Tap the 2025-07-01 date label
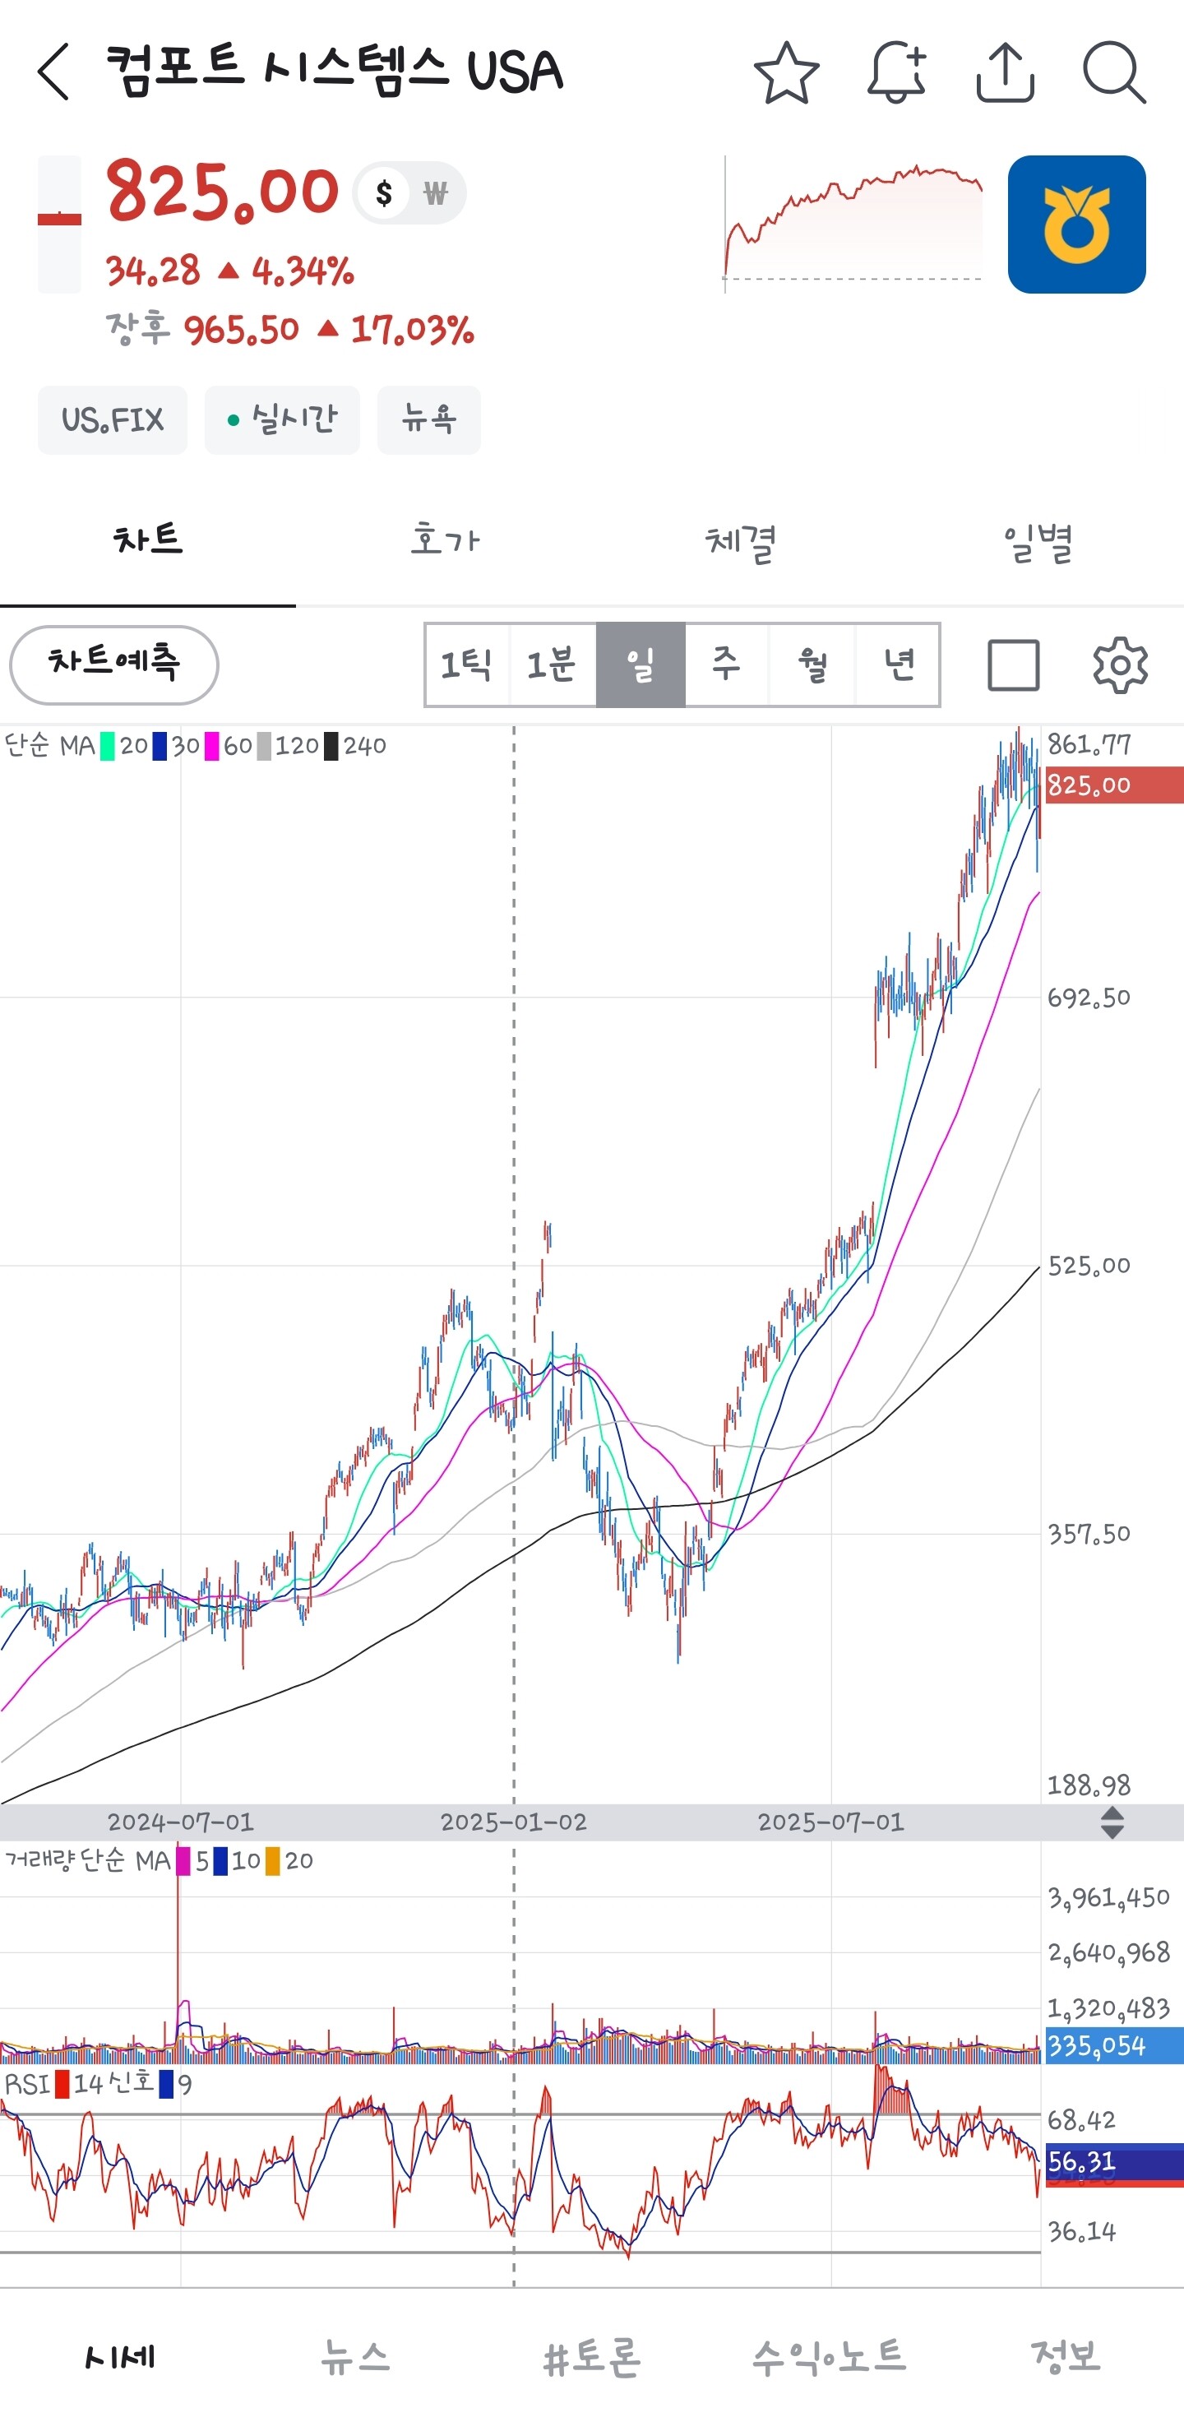 click(830, 1822)
